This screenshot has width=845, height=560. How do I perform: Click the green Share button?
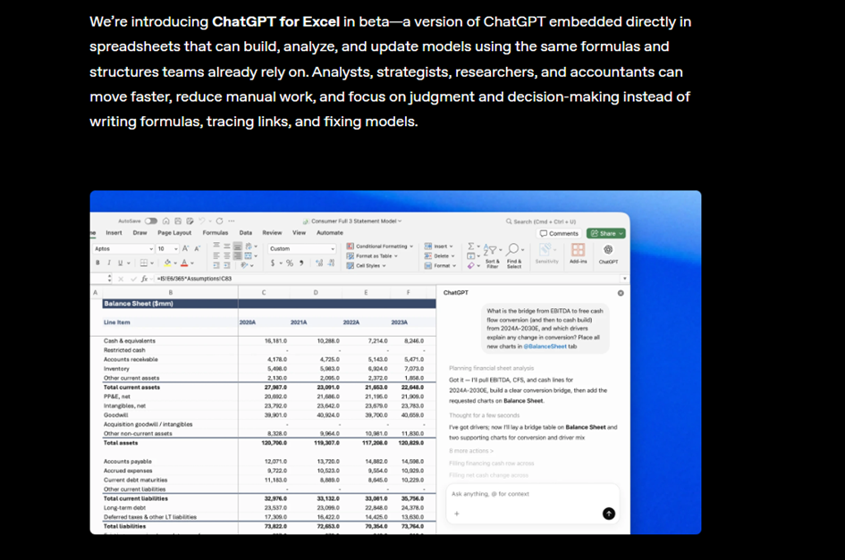coord(606,233)
